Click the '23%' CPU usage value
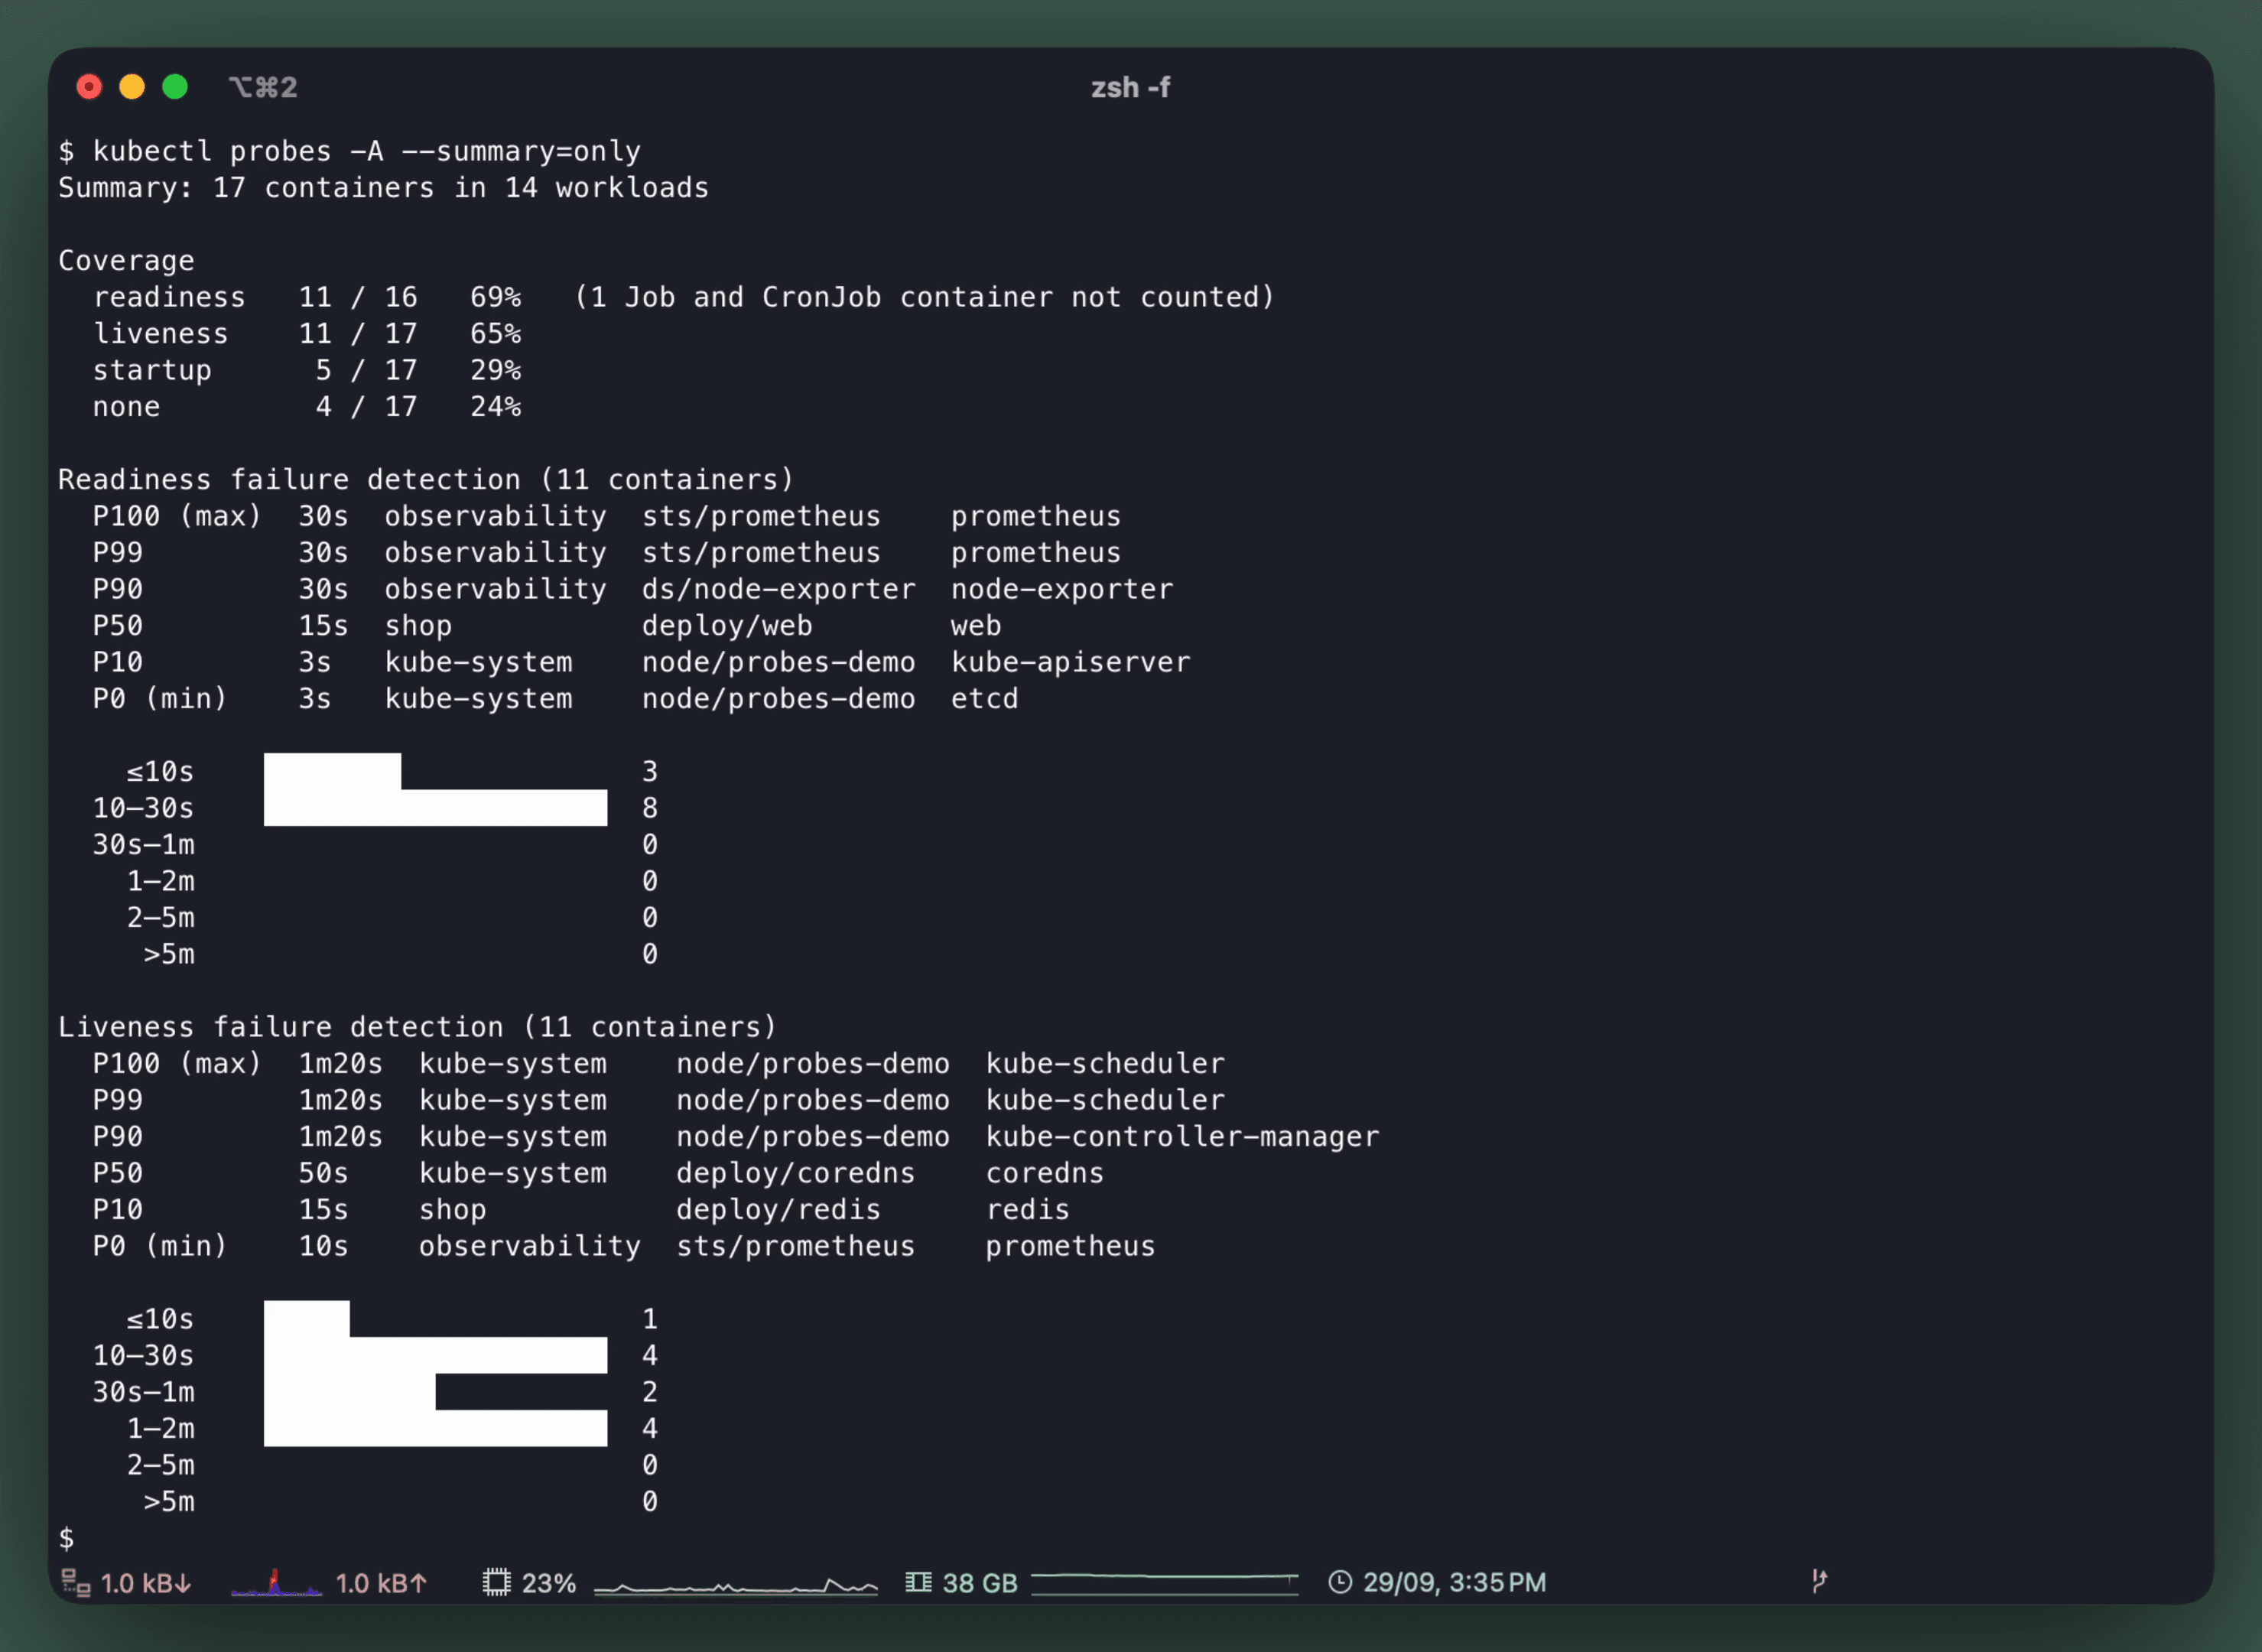Screen dimensions: 2262x1652 pos(549,1583)
